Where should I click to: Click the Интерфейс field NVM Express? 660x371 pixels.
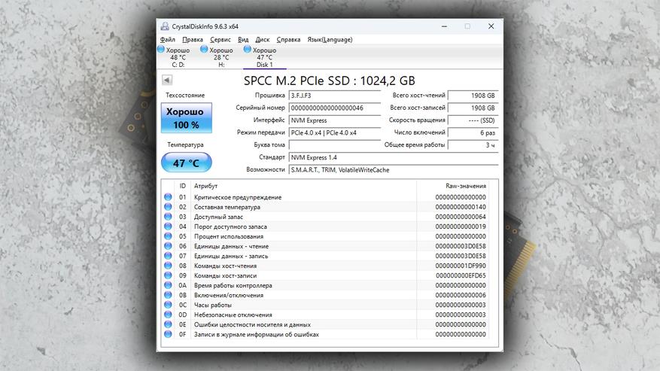click(335, 120)
